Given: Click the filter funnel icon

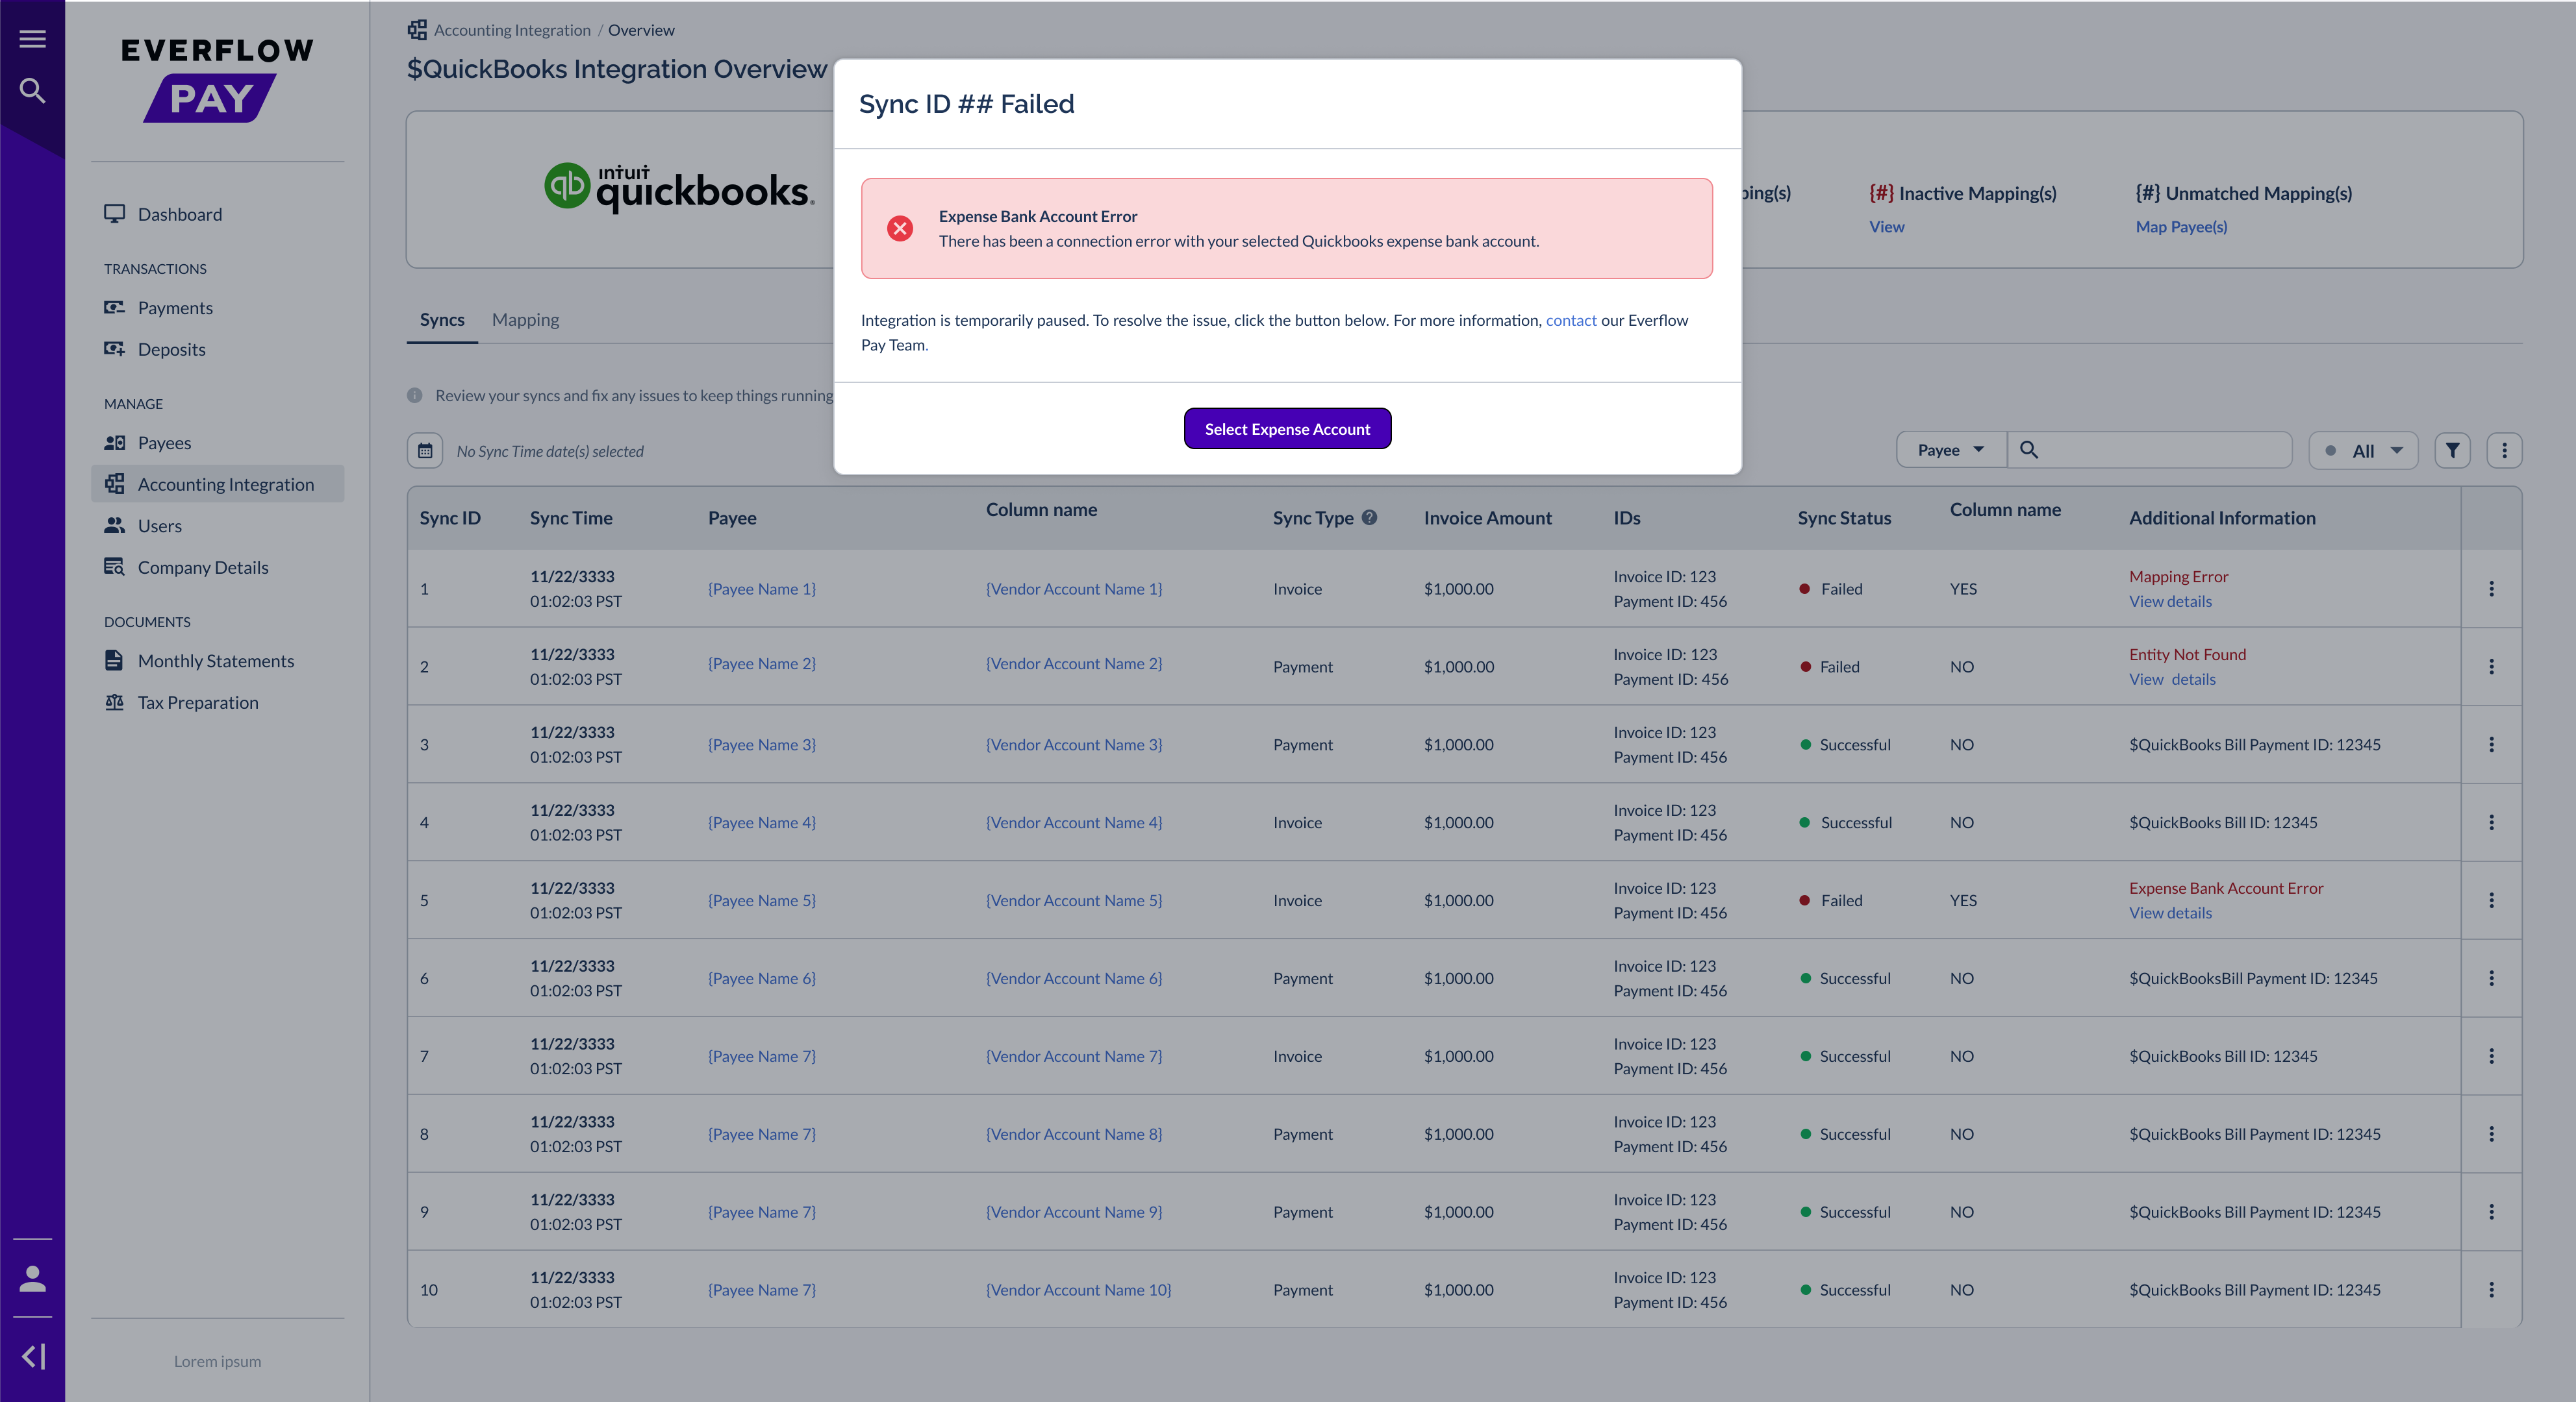Looking at the screenshot, I should [x=2452, y=450].
